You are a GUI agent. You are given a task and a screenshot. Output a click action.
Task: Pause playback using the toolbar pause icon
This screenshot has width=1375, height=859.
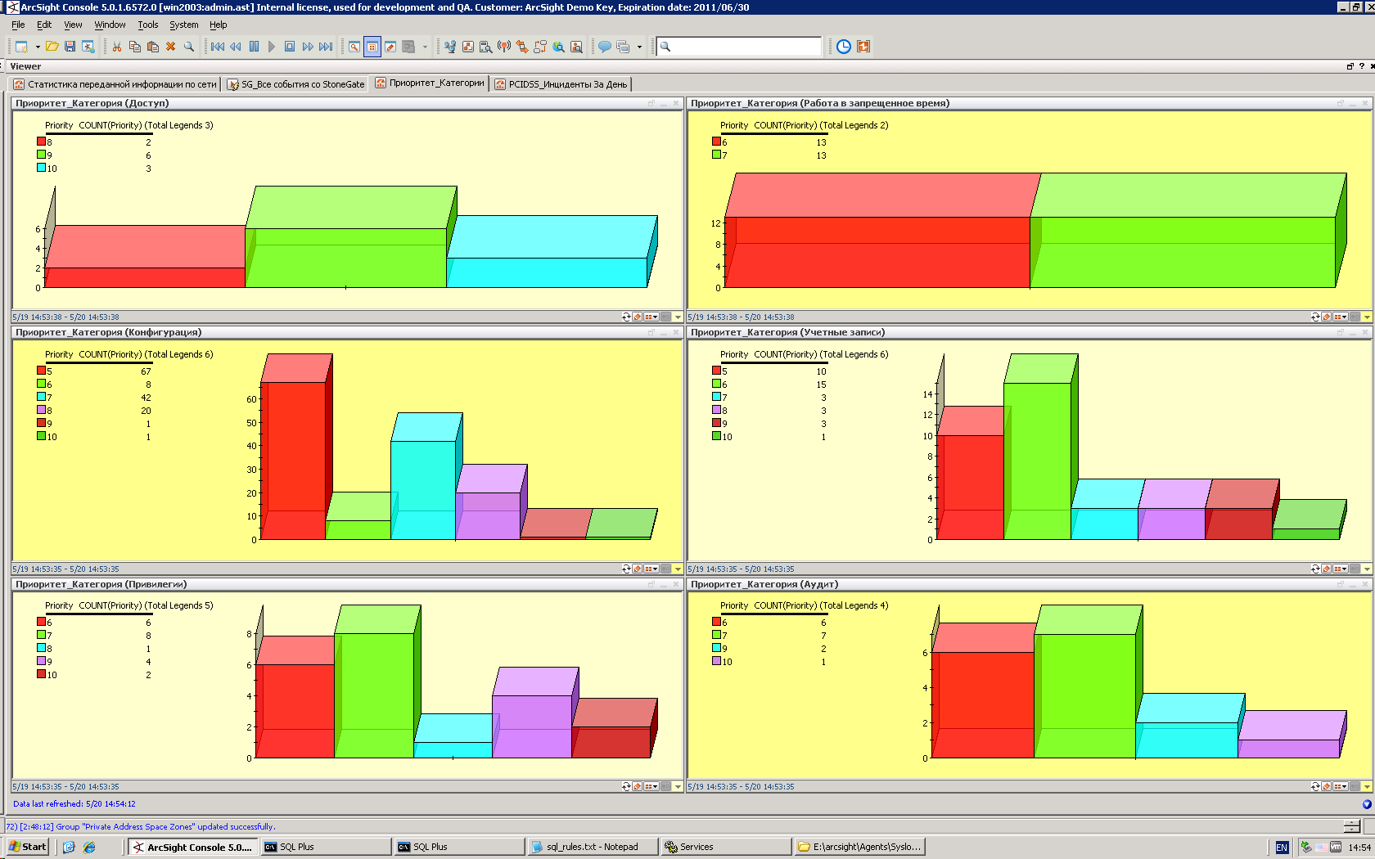(x=254, y=47)
